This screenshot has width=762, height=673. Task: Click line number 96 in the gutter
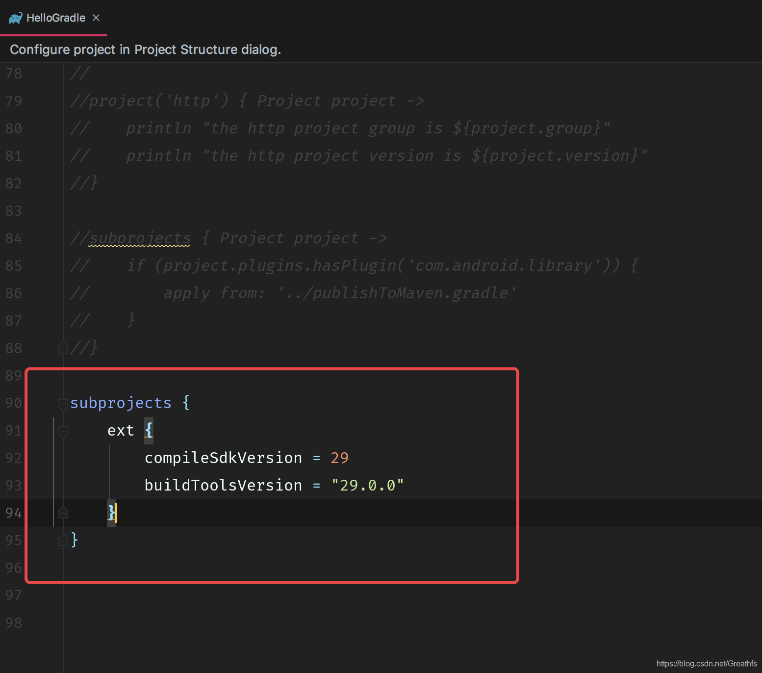point(14,568)
